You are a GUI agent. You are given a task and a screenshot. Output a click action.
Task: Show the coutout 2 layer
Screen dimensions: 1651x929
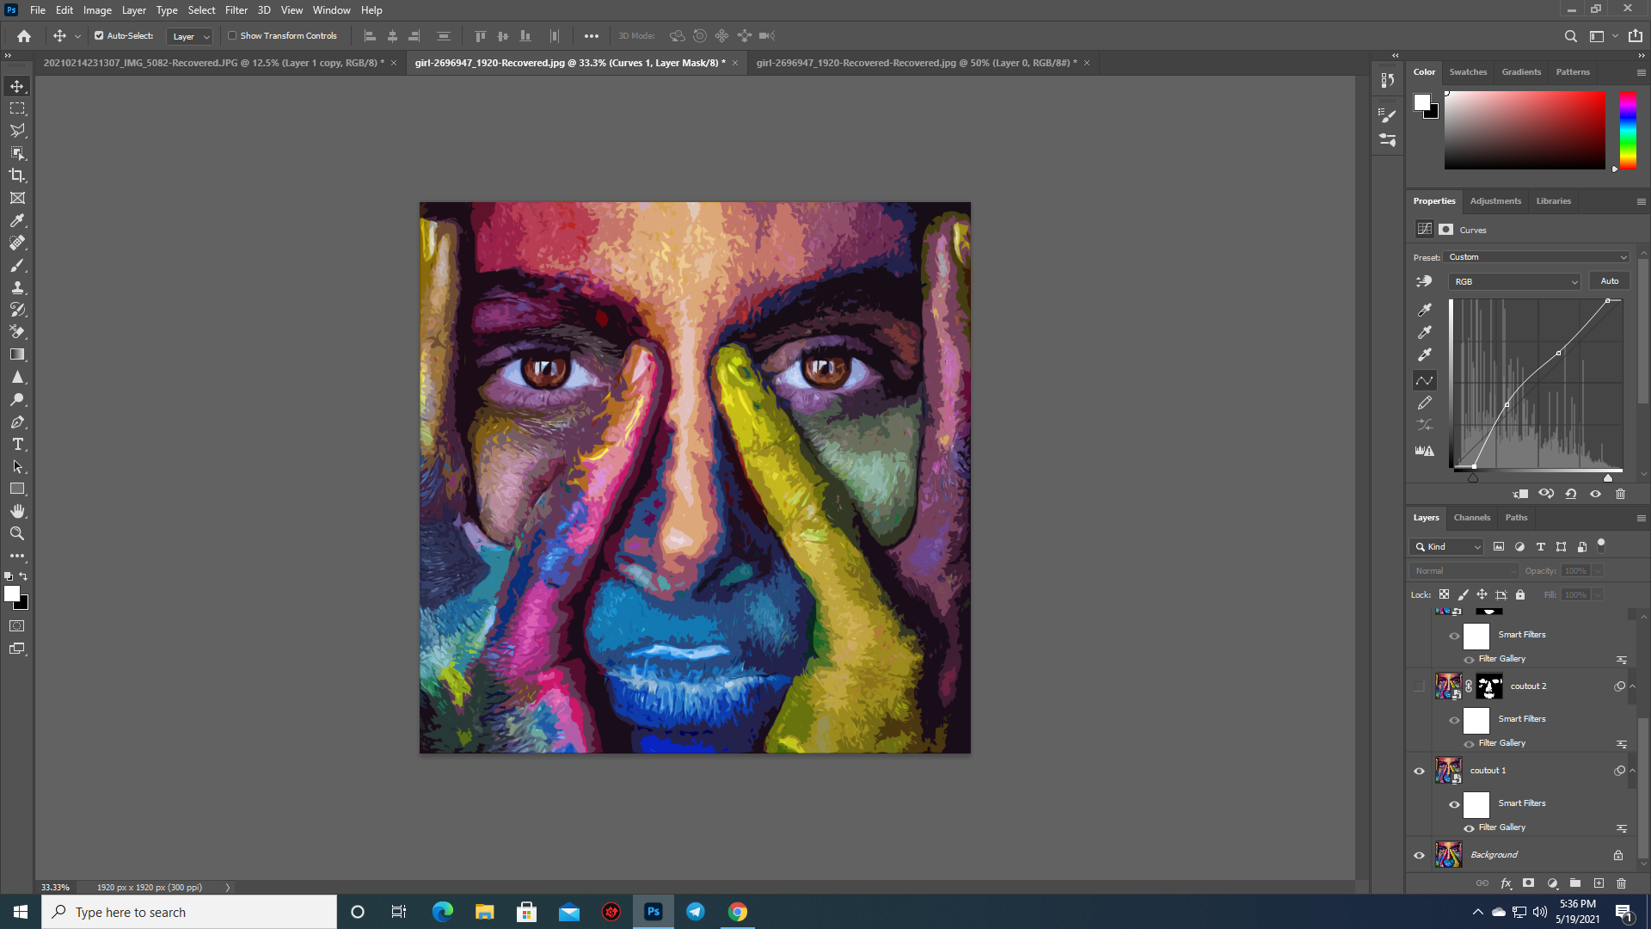1419,686
